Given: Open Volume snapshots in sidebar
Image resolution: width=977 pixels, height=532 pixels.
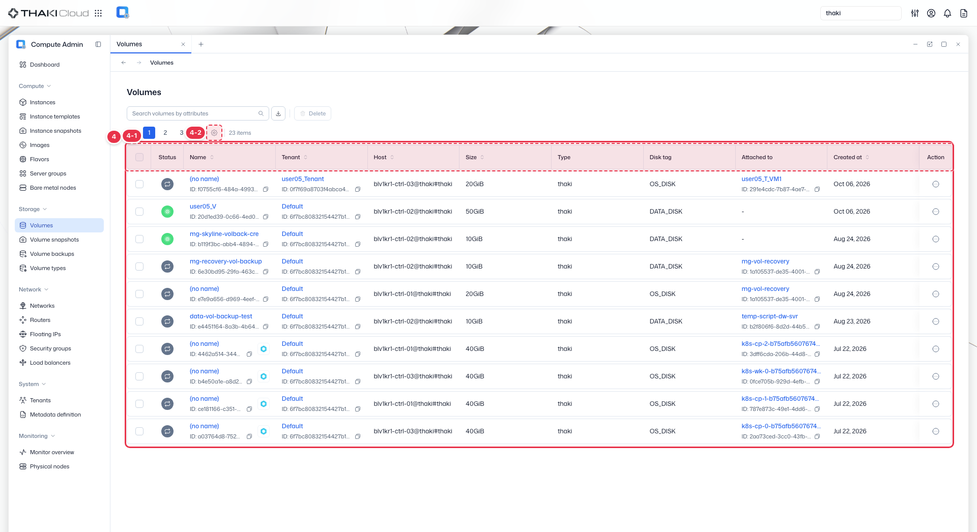Looking at the screenshot, I should [x=54, y=240].
